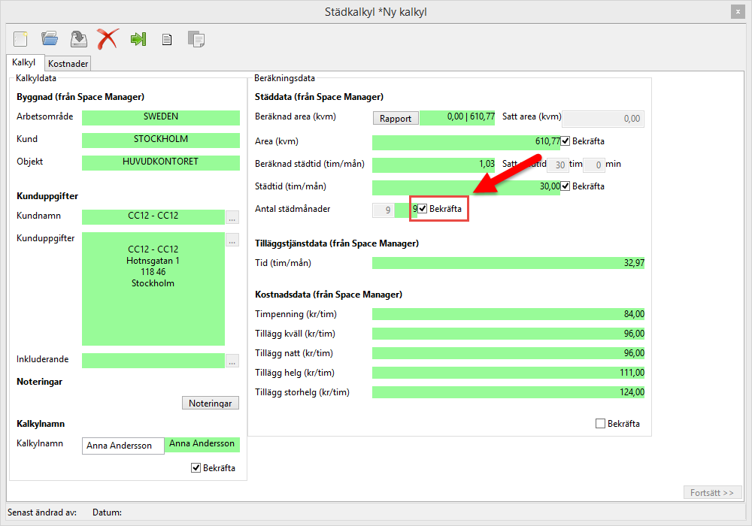Click the browse button beside Kundnamn
This screenshot has width=752, height=526.
click(x=232, y=218)
